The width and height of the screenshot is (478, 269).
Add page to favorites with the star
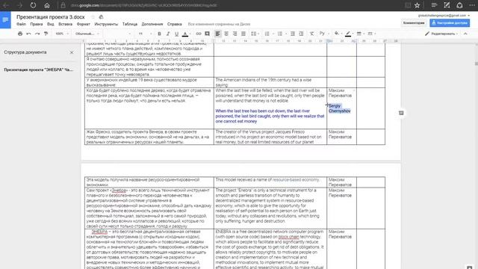click(417, 5)
